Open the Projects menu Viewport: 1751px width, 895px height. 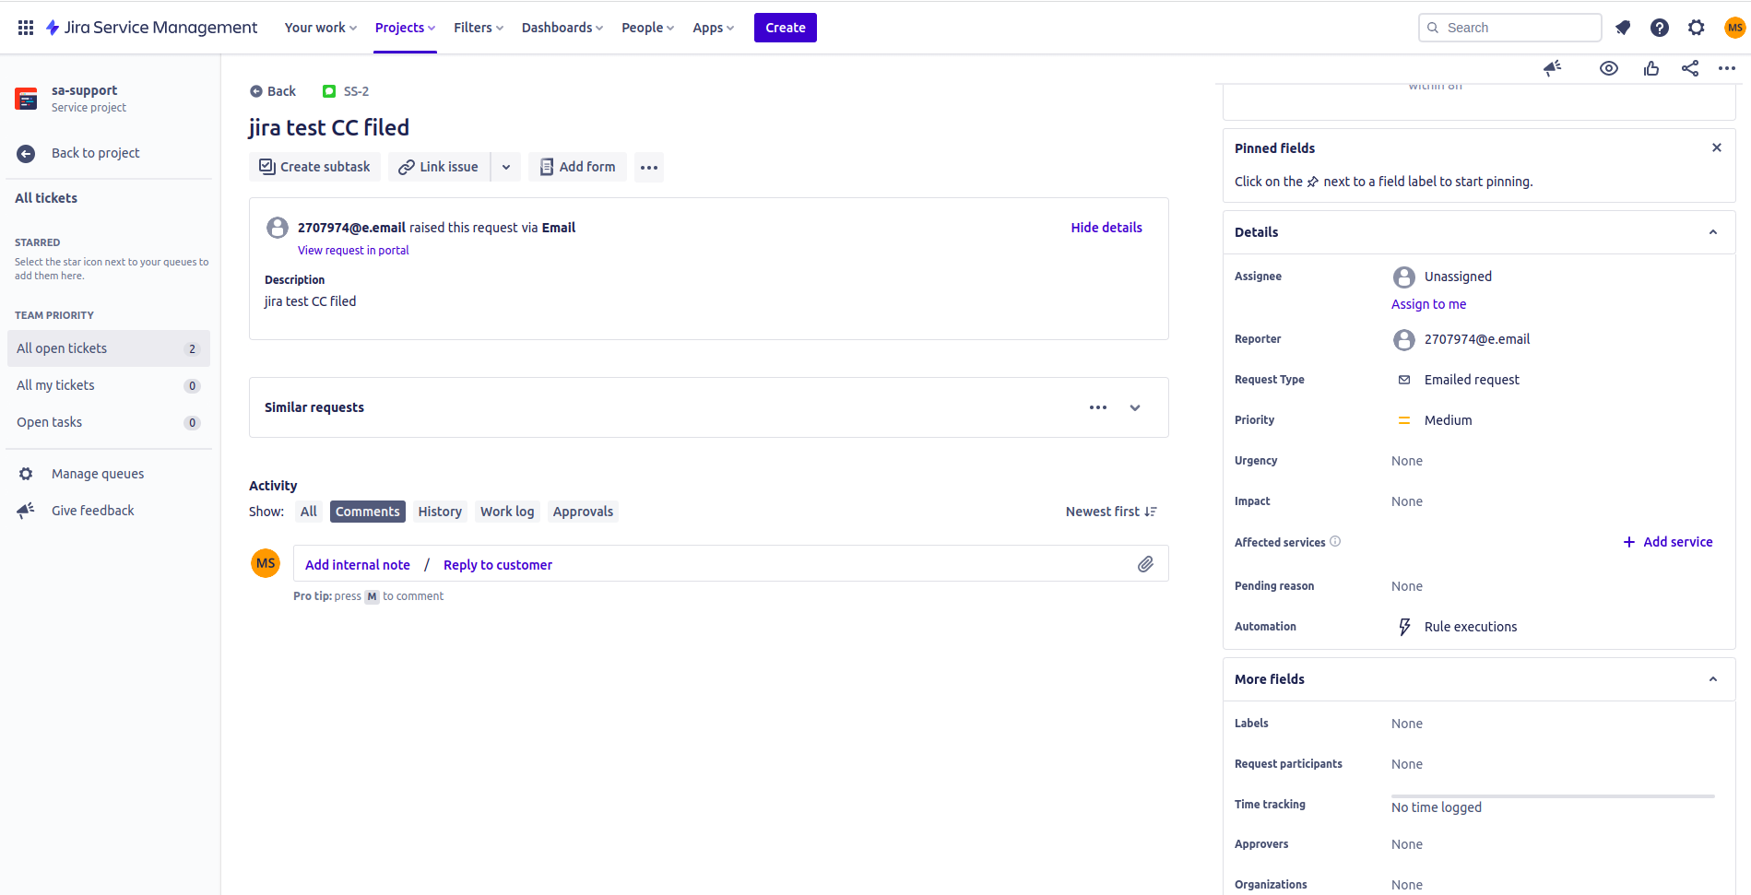(x=404, y=27)
